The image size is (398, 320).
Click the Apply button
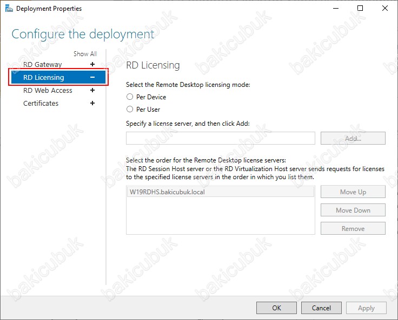(x=366, y=308)
